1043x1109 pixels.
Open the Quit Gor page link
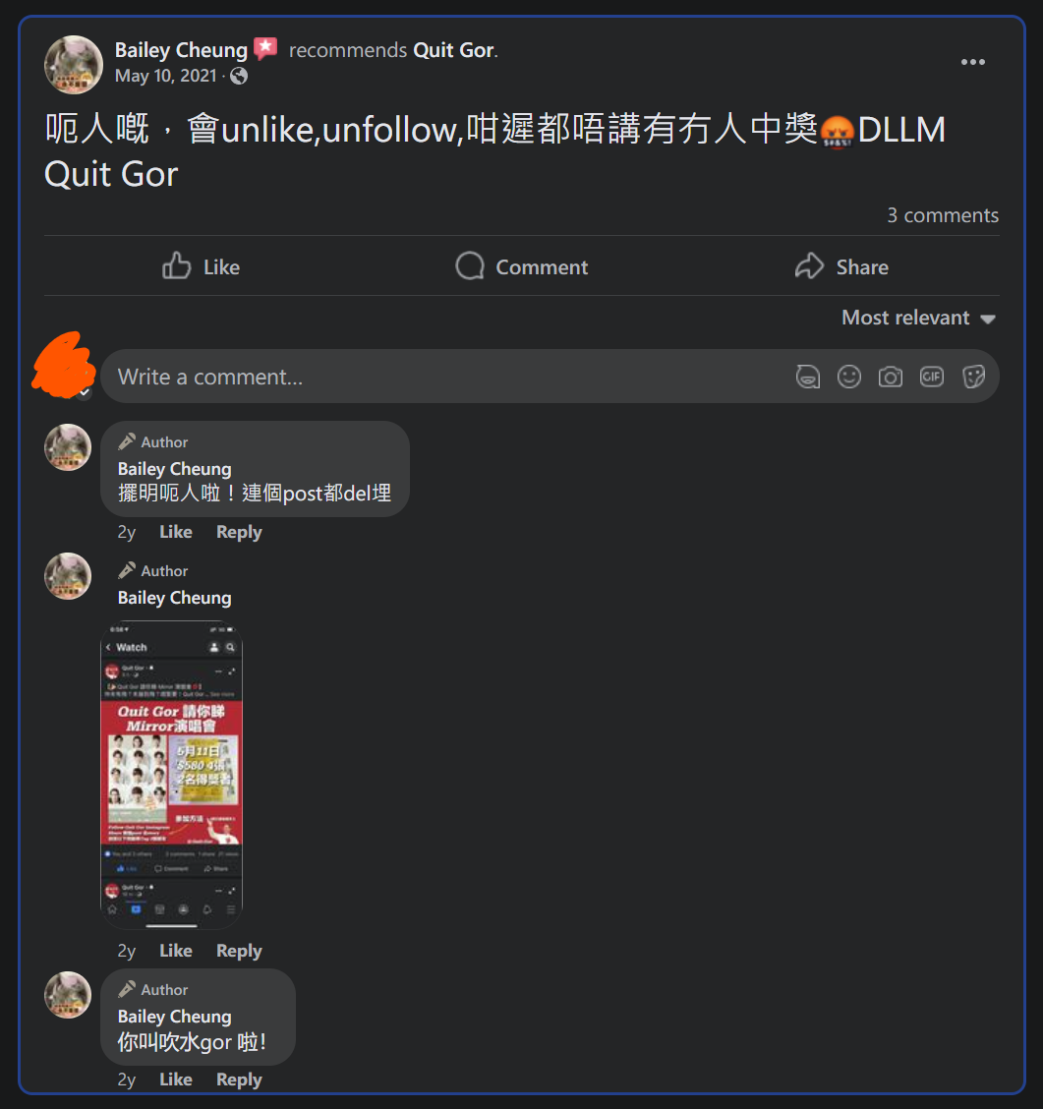454,50
